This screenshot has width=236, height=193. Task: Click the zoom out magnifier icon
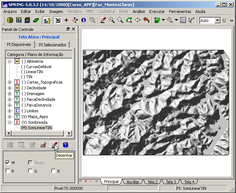pyautogui.click(x=120, y=20)
